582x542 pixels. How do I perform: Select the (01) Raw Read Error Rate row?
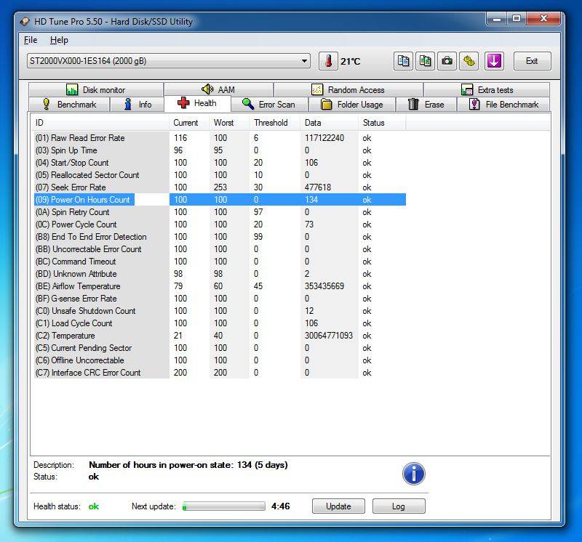point(220,138)
